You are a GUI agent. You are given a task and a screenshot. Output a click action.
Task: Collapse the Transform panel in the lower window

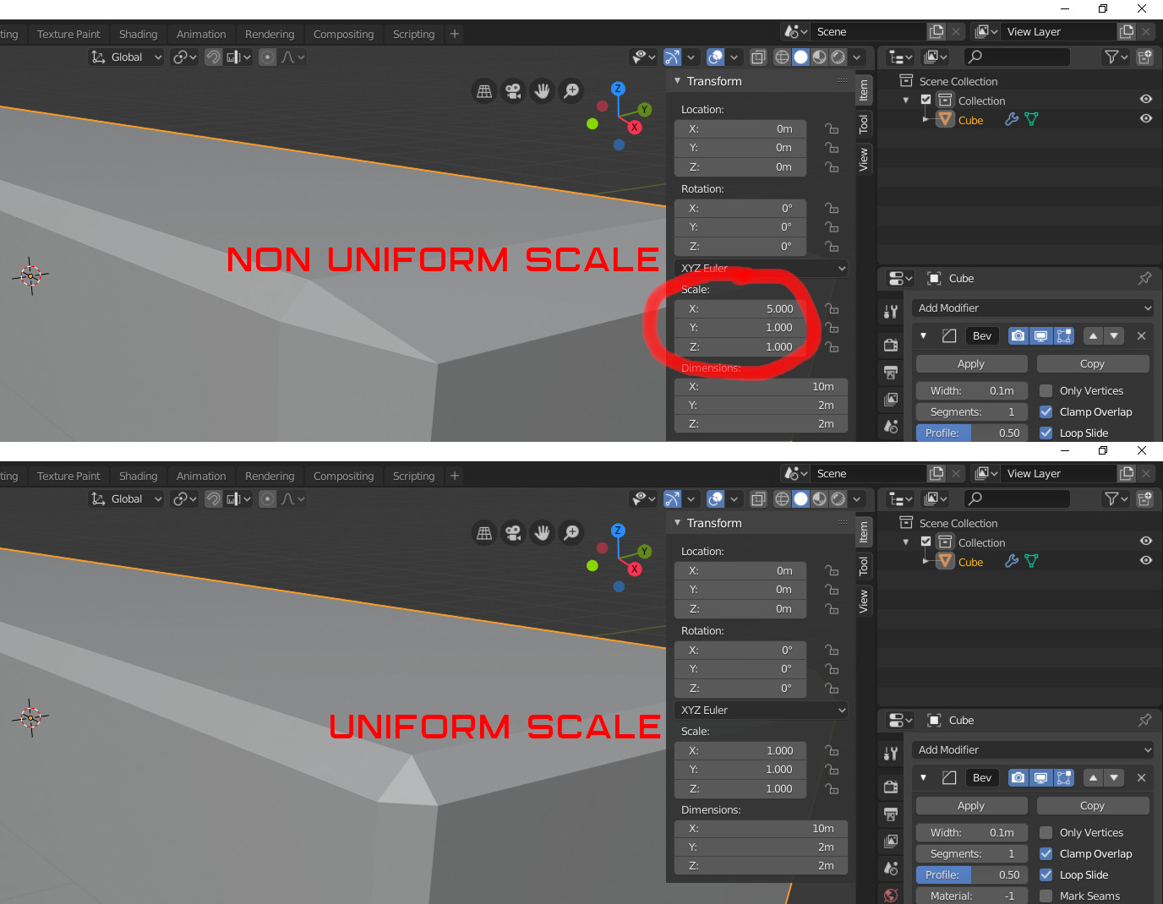click(x=678, y=523)
